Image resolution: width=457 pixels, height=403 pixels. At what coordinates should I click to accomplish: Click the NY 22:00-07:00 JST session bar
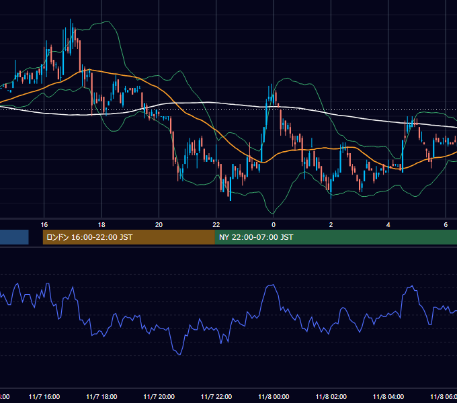336,237
